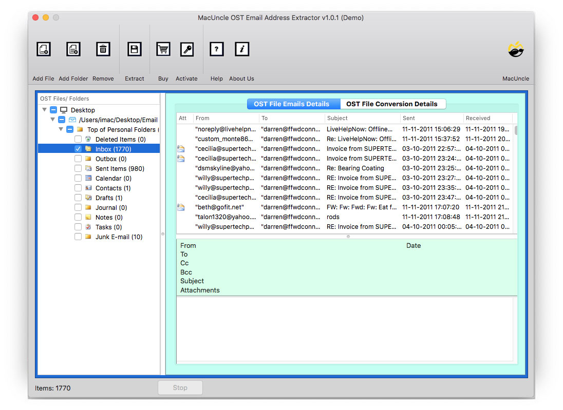The width and height of the screenshot is (563, 410).
Task: Uncheck the Inbox (1770) checkbox
Action: [x=78, y=149]
